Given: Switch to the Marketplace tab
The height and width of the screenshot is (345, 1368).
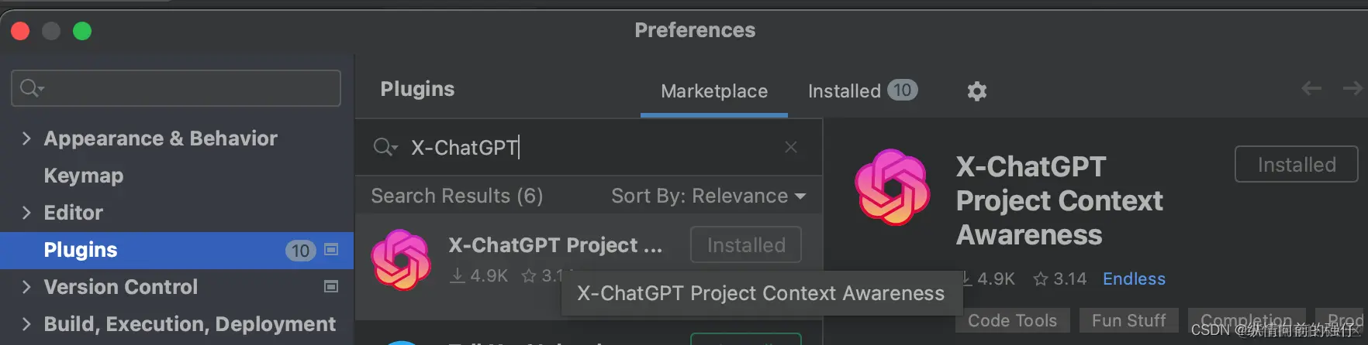Looking at the screenshot, I should coord(714,91).
